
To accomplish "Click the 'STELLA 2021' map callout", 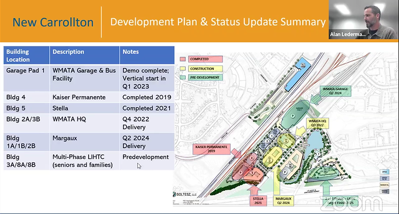I will [258, 200].
